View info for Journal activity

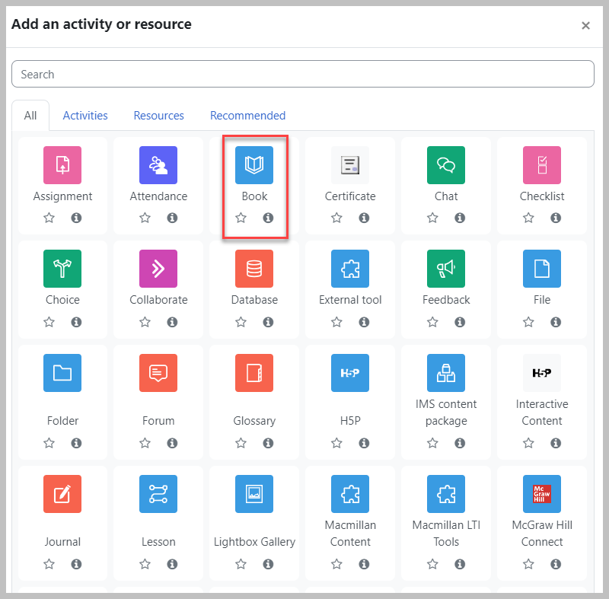pyautogui.click(x=76, y=564)
